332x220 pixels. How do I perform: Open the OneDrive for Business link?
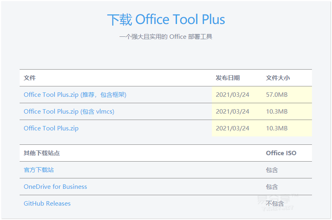click(x=55, y=186)
